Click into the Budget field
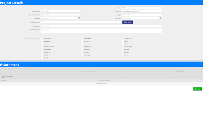 click(x=142, y=15)
